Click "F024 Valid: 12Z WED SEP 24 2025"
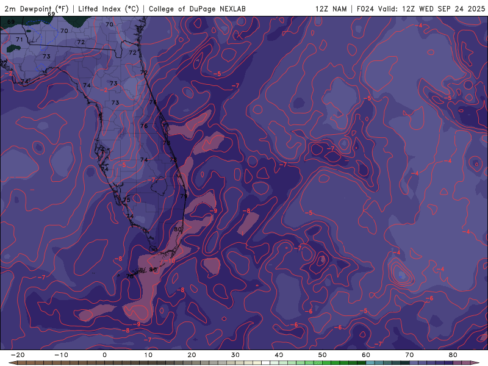488x366 pixels. [x=421, y=9]
